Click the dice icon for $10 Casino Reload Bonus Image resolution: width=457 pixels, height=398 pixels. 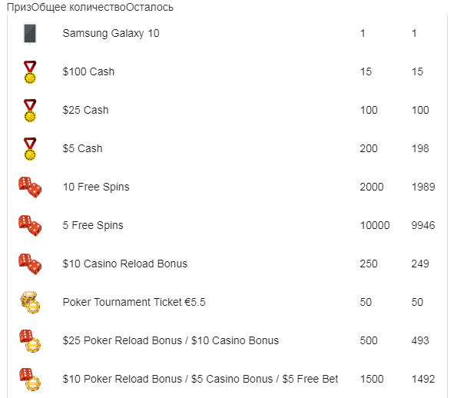30,264
